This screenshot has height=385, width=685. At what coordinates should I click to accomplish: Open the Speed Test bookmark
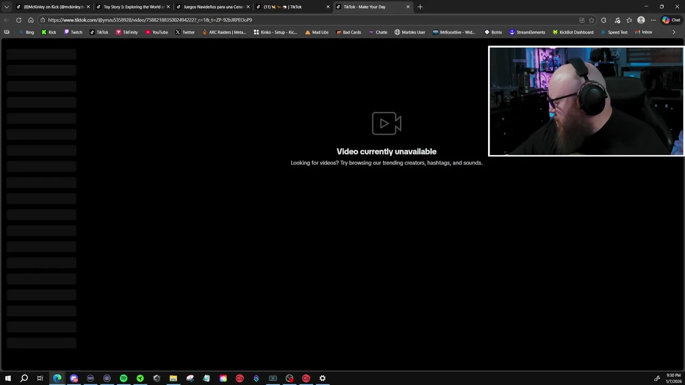click(614, 32)
